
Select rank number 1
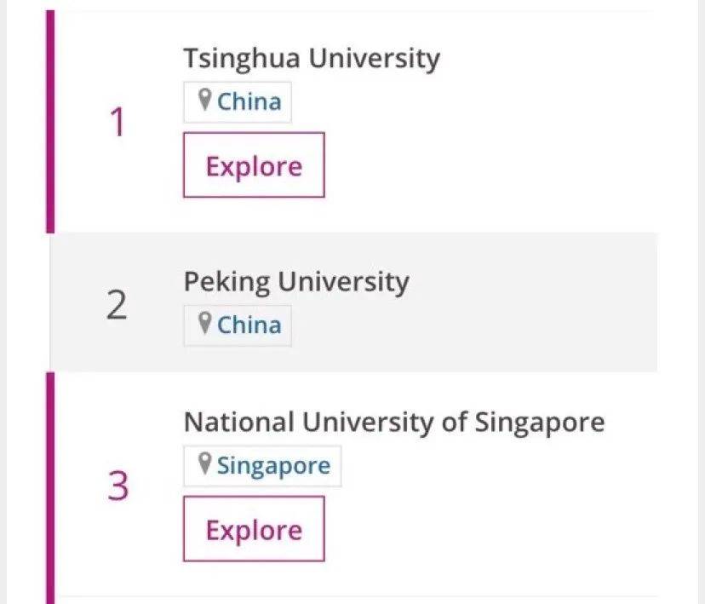point(117,122)
